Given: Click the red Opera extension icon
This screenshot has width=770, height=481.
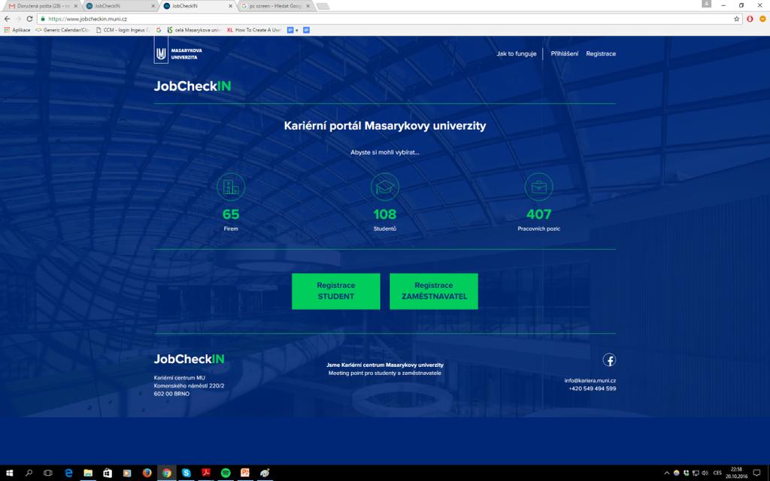Looking at the screenshot, I should [750, 19].
